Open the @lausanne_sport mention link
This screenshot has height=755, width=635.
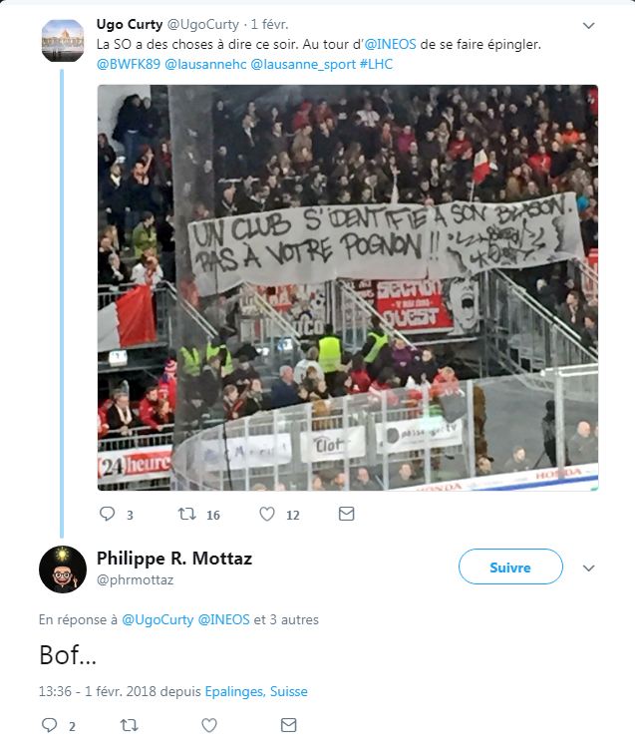[303, 64]
